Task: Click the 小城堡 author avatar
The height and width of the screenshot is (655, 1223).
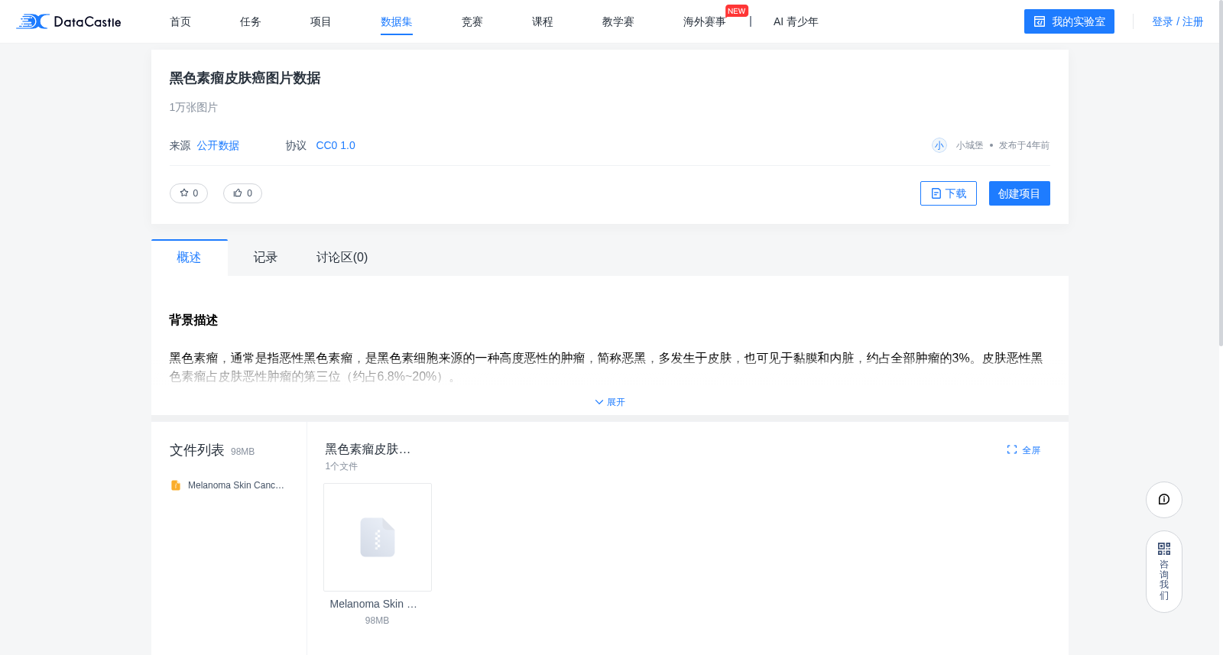Action: [939, 145]
